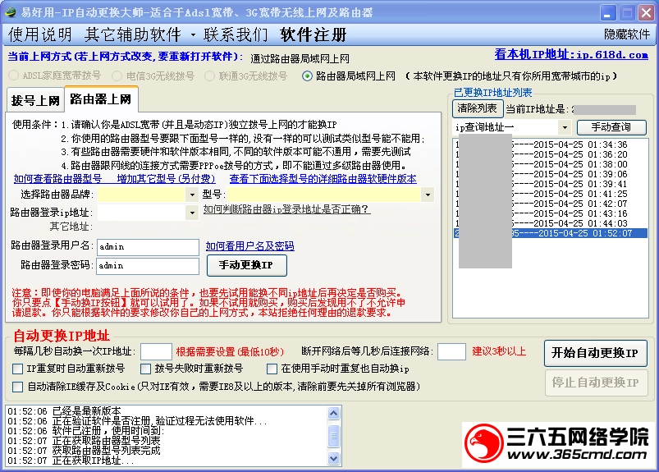Click the log scrollbar up arrow

(334, 413)
